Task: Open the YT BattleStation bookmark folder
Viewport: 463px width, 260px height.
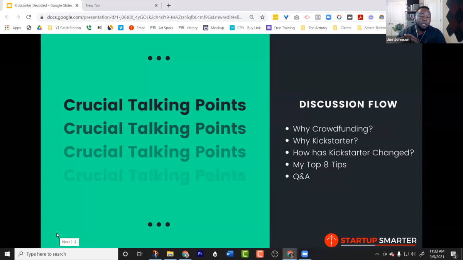Action: [x=64, y=28]
